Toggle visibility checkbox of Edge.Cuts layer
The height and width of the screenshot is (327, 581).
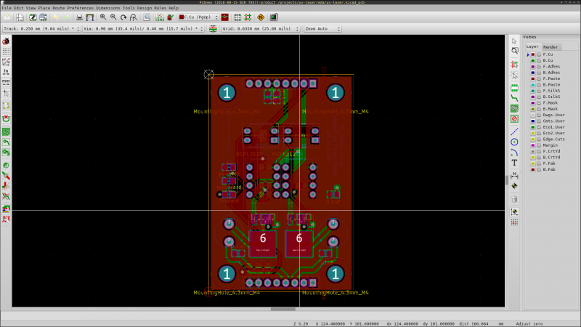click(539, 140)
